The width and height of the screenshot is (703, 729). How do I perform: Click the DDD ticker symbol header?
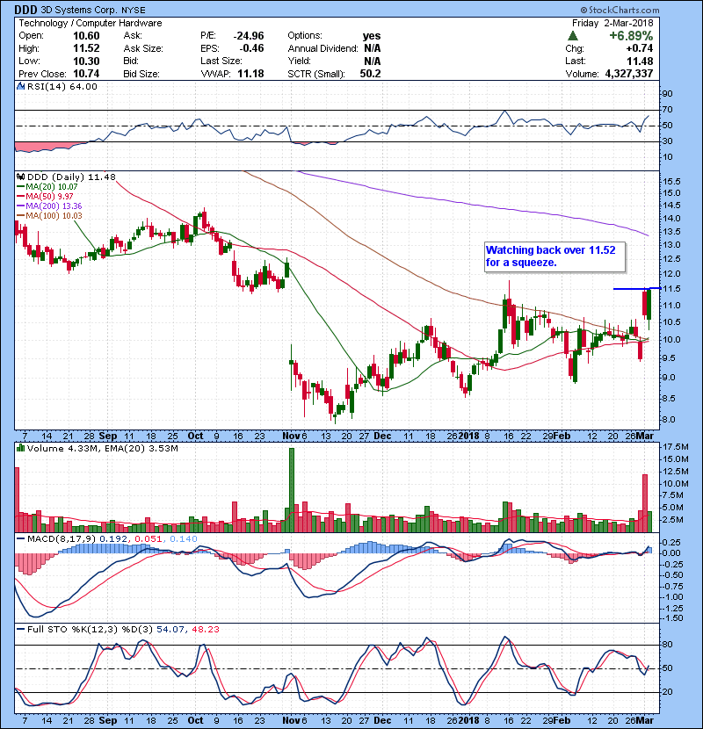point(25,10)
